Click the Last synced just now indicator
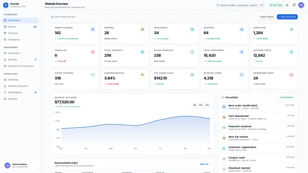 pos(63,17)
